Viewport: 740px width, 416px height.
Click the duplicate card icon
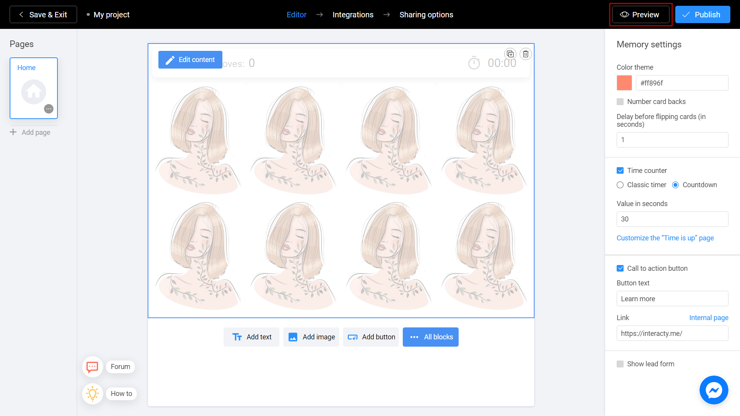(510, 54)
